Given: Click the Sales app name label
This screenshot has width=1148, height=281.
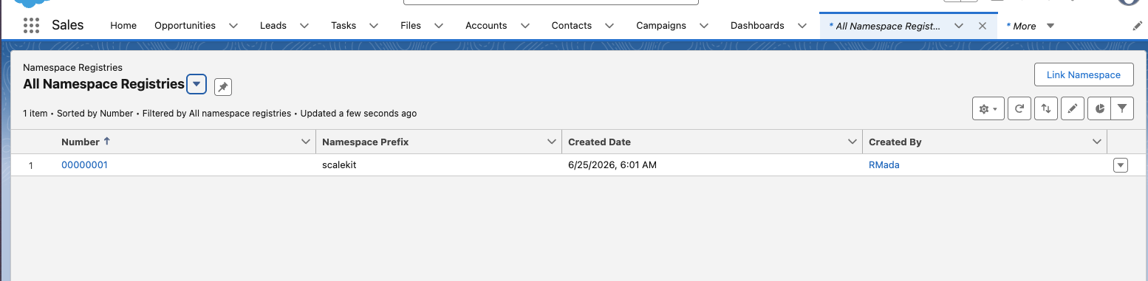Looking at the screenshot, I should point(67,25).
